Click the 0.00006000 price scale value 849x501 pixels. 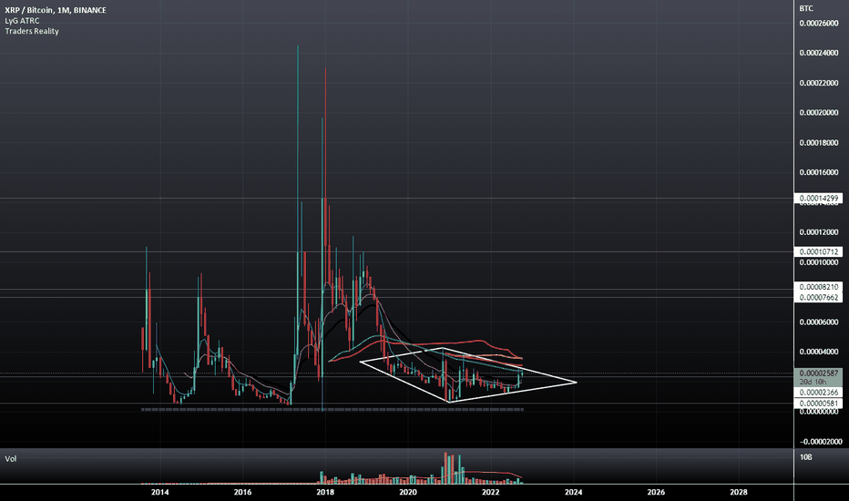coord(819,322)
